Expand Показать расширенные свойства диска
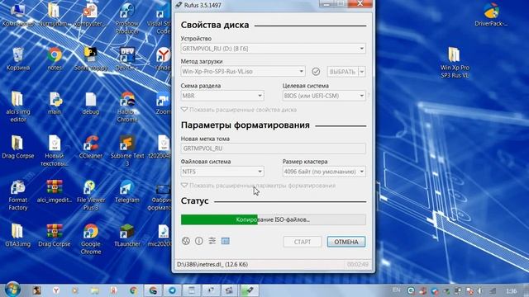This screenshot has height=297, width=529. tap(239, 110)
